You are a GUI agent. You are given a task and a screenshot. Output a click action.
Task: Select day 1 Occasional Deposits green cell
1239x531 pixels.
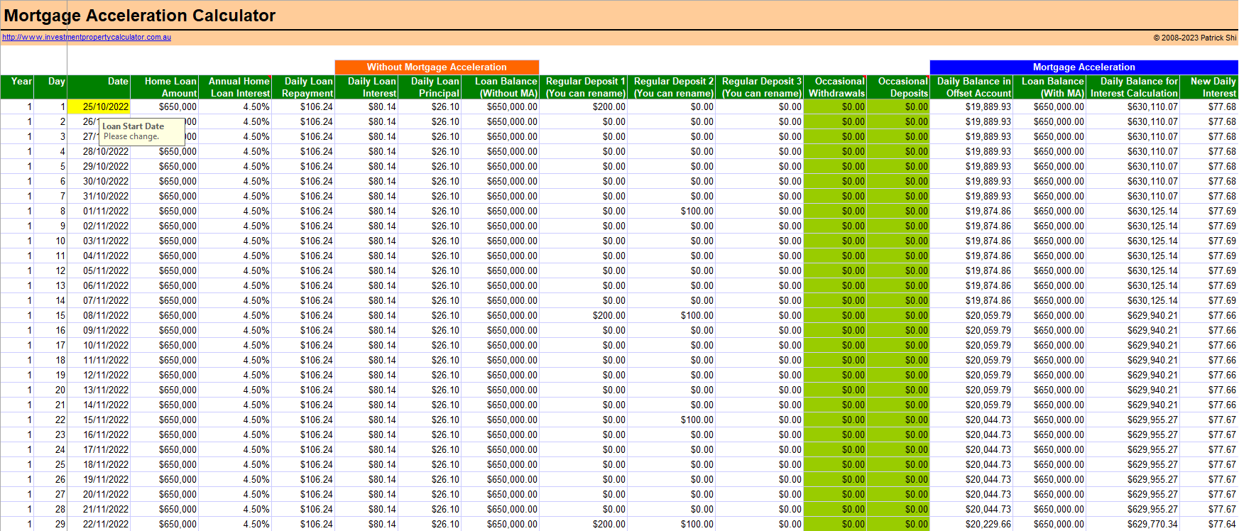pyautogui.click(x=899, y=107)
